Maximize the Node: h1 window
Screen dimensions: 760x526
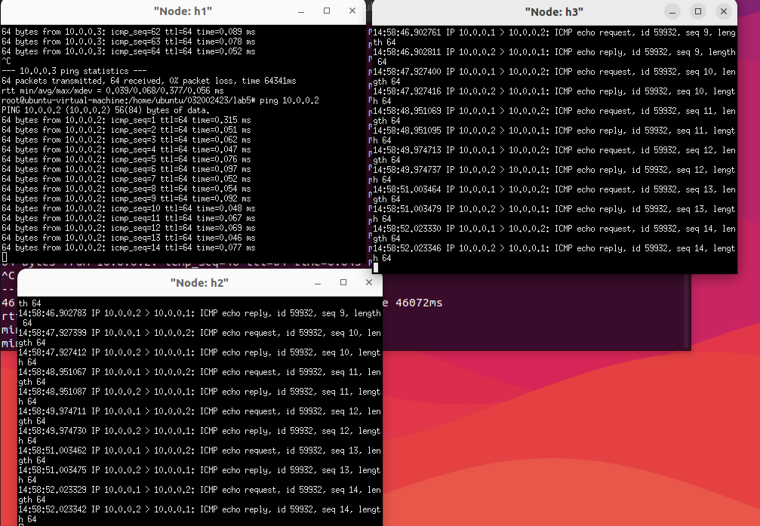coord(327,11)
